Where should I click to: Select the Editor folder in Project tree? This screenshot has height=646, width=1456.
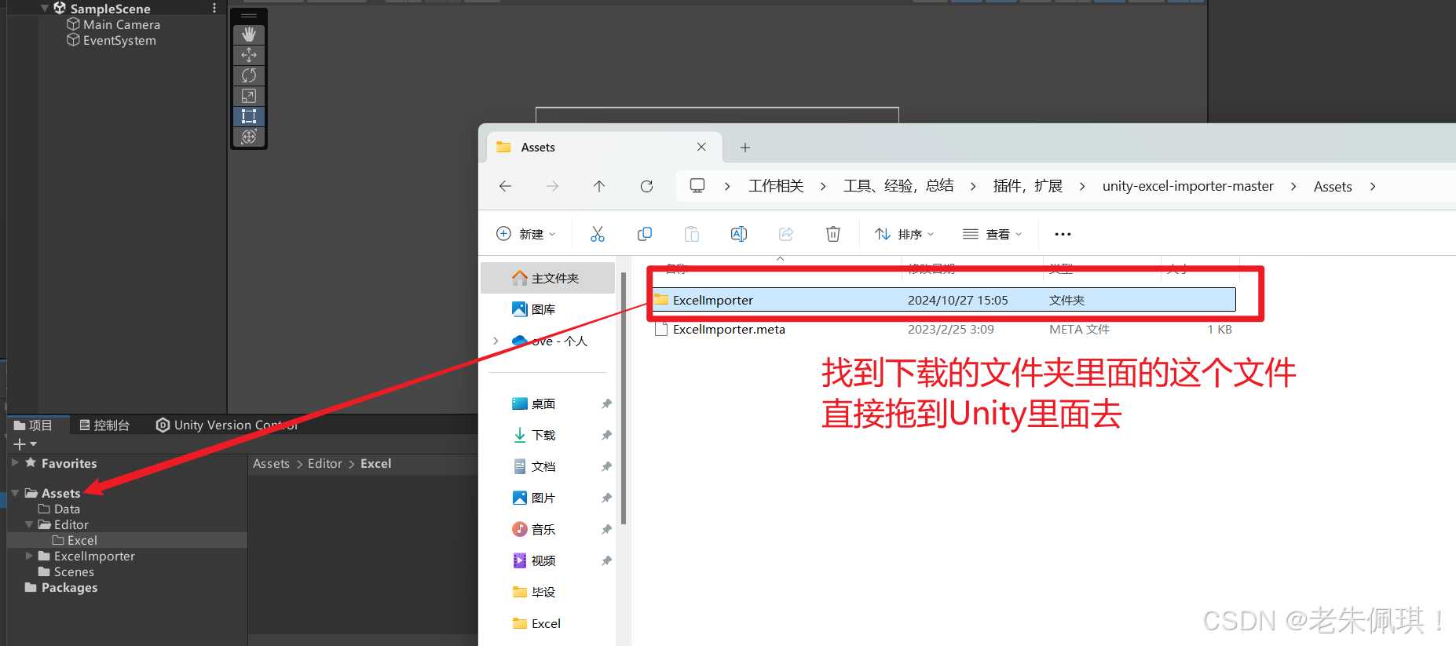pyautogui.click(x=64, y=524)
